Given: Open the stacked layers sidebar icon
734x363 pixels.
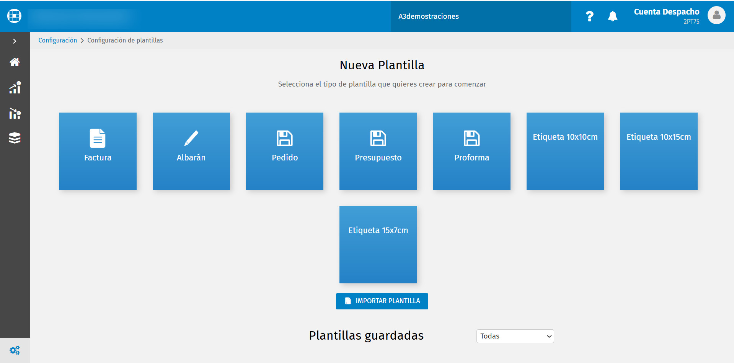Looking at the screenshot, I should (x=15, y=138).
